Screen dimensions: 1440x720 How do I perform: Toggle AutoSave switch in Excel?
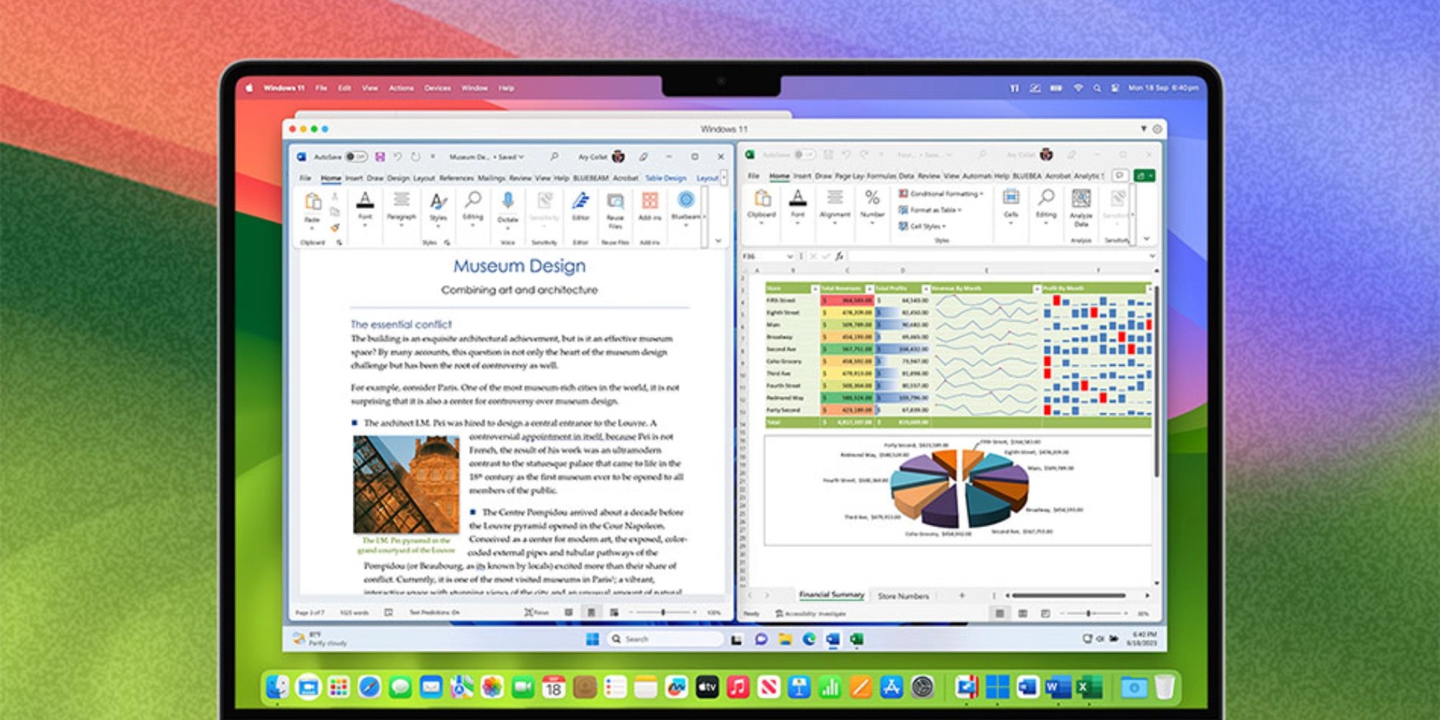click(x=804, y=154)
